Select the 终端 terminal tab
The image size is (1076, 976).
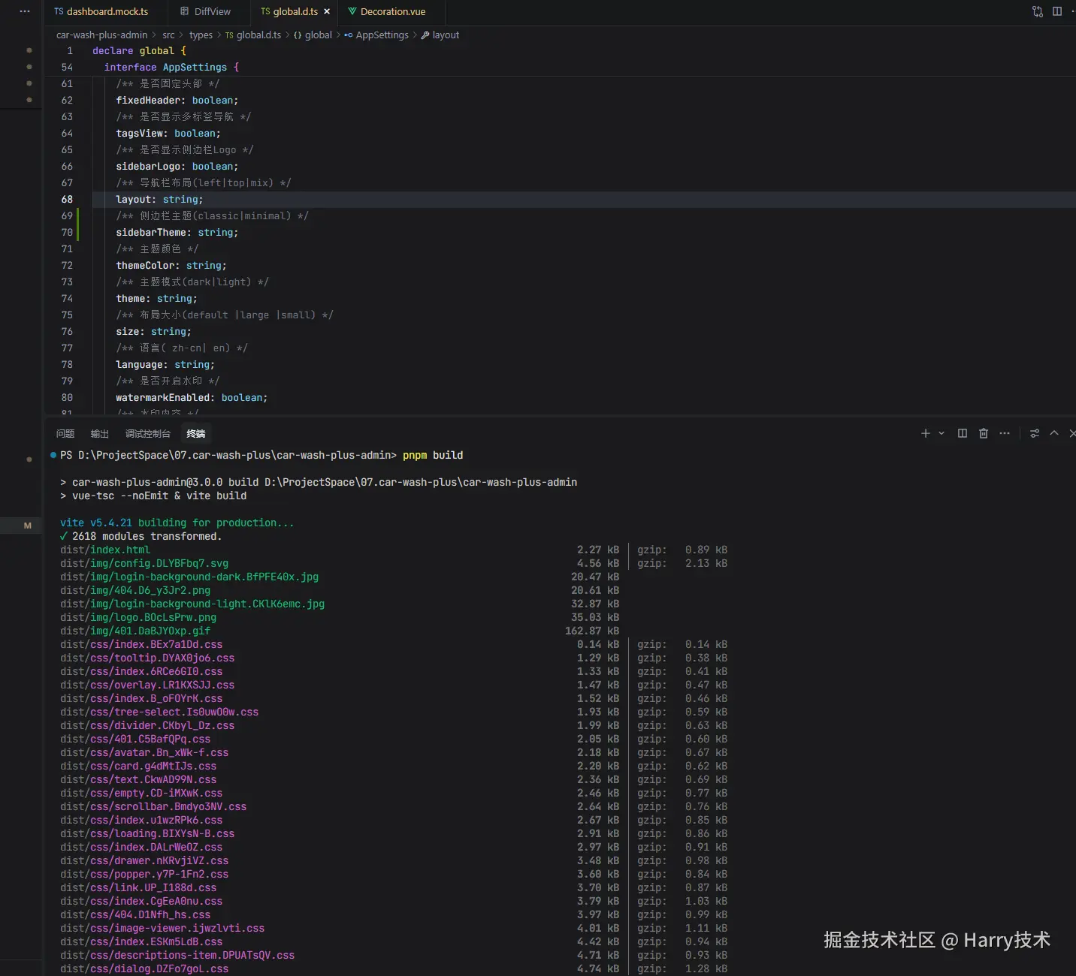point(196,433)
